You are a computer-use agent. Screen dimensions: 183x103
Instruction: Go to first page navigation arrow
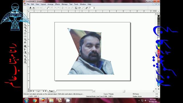pyautogui.click(x=31, y=91)
